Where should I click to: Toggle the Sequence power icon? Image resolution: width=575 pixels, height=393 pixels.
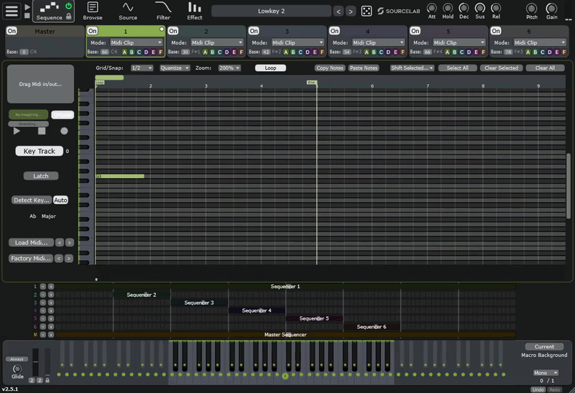pos(68,6)
